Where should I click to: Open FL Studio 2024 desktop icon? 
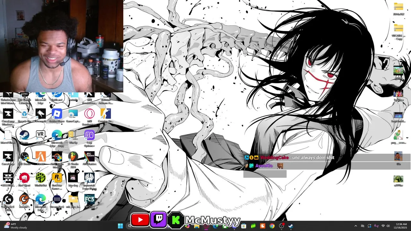[73, 160]
